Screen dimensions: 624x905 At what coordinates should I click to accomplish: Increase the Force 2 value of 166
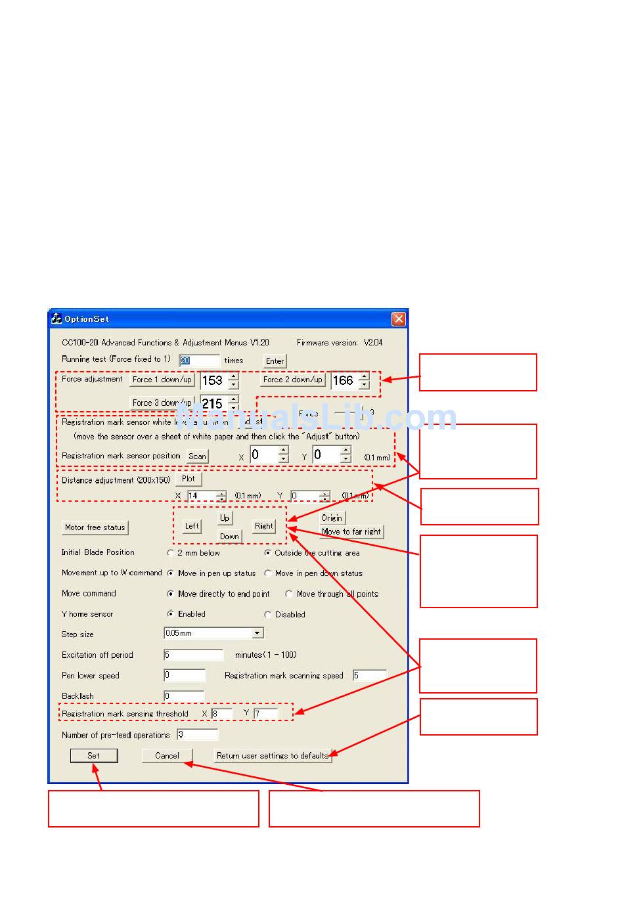tap(365, 376)
